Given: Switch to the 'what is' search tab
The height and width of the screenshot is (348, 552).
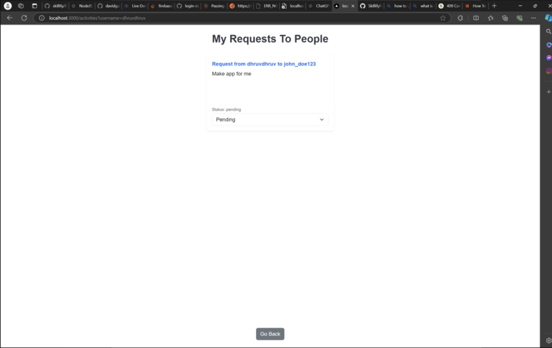Looking at the screenshot, I should click(423, 6).
